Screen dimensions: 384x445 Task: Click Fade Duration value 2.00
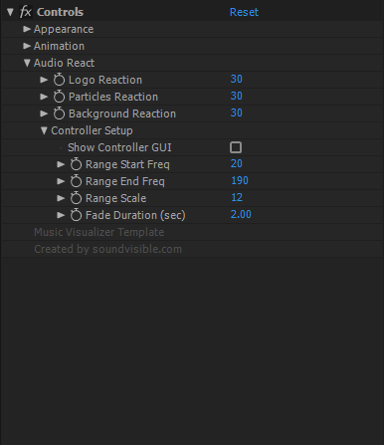pos(241,214)
